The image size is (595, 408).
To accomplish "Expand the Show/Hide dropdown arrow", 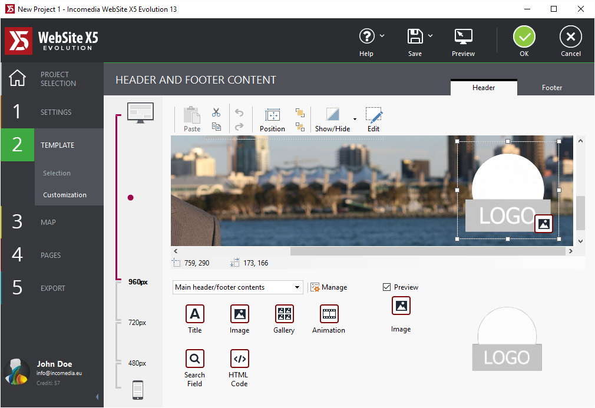I will [x=355, y=120].
